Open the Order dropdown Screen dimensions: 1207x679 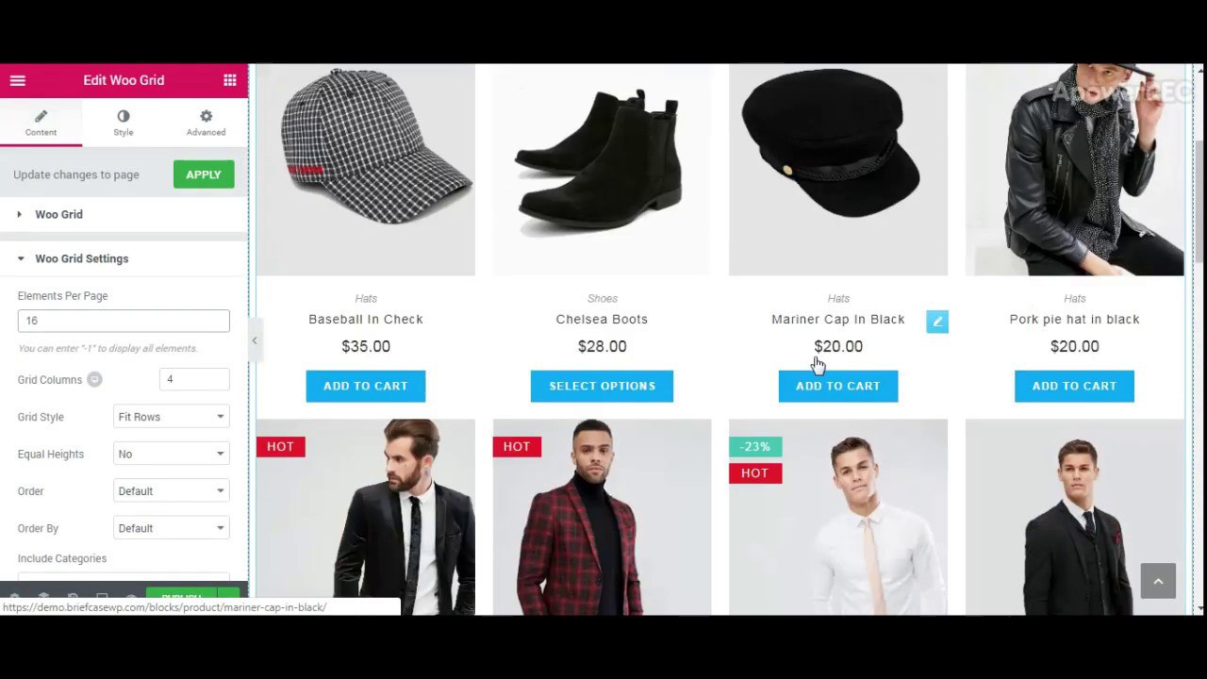[x=171, y=490]
